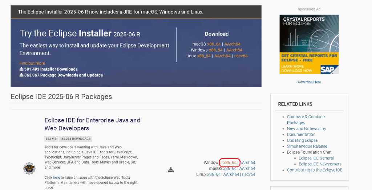The height and width of the screenshot is (190, 372).
Task: Open the Crystal Reports for Eclipse ad
Action: tap(309, 44)
